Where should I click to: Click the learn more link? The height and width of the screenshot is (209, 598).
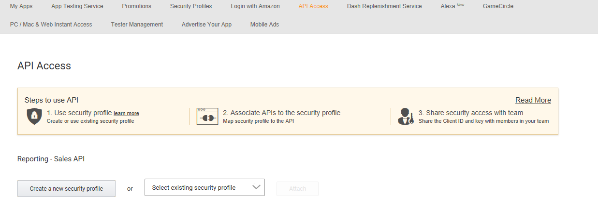click(126, 114)
